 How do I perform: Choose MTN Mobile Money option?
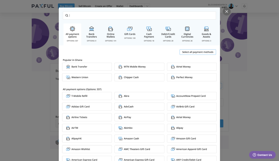(139, 67)
